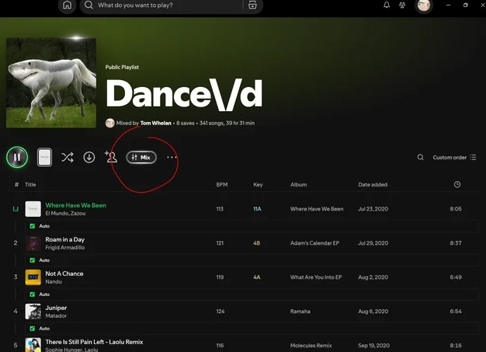Open notifications bell icon

(x=387, y=5)
